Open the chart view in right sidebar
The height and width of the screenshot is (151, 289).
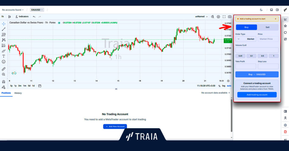[285, 19]
